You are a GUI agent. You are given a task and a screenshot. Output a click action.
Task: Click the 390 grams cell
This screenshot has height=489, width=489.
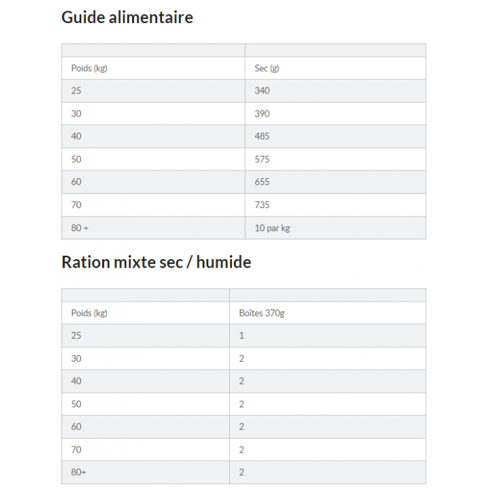coord(262,114)
